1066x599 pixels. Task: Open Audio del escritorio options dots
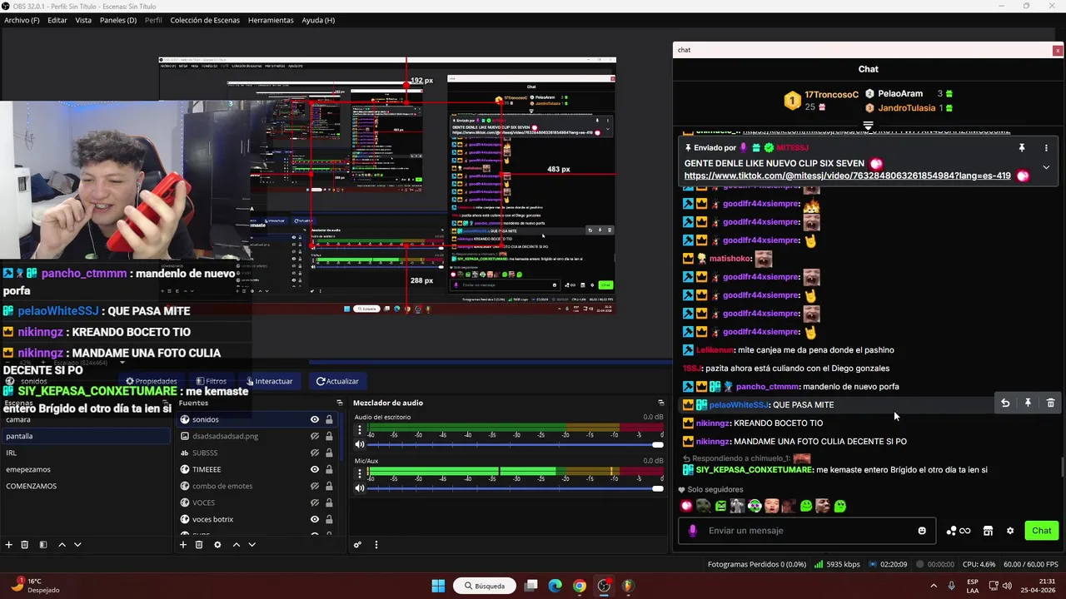click(x=360, y=430)
